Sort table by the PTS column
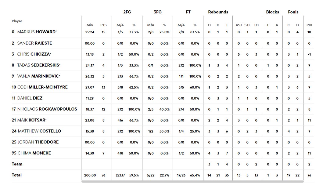The image size is (323, 189). [103, 25]
